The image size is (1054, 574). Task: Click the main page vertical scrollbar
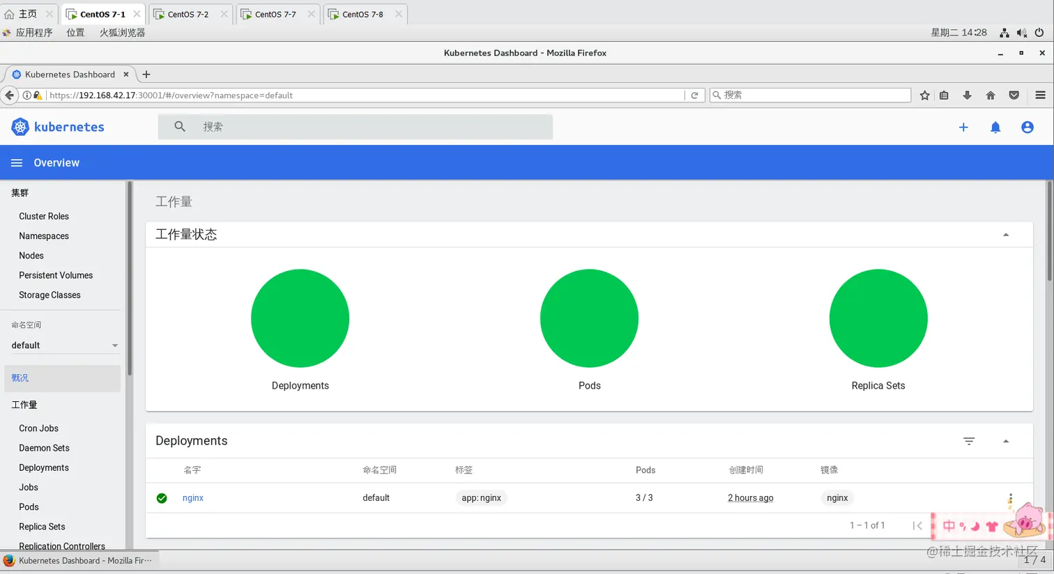1049,232
